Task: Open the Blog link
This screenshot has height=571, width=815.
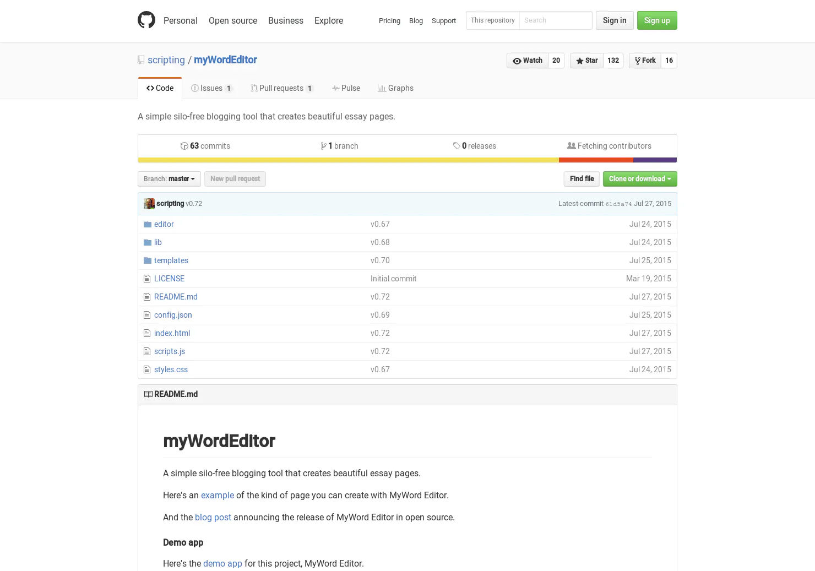Action: tap(416, 21)
